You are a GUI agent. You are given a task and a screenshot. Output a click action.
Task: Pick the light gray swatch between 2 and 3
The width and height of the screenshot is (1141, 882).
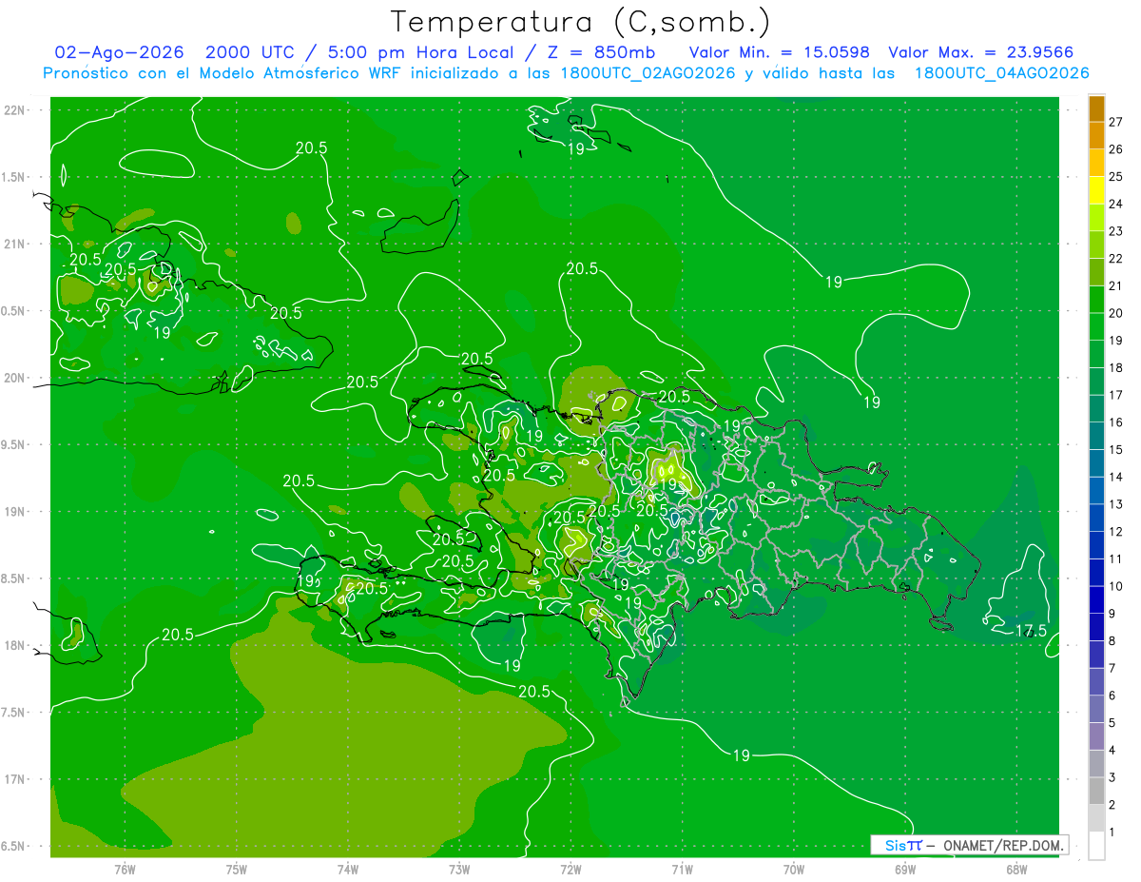(1096, 792)
